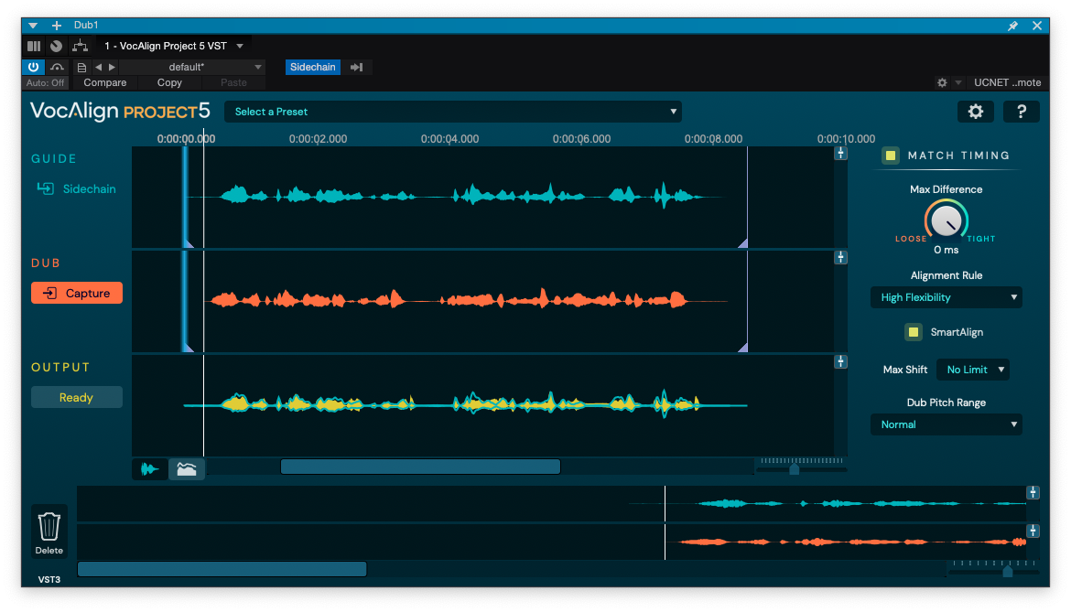Click overview guide track zoom icon
Image resolution: width=1071 pixels, height=612 pixels.
(1033, 492)
